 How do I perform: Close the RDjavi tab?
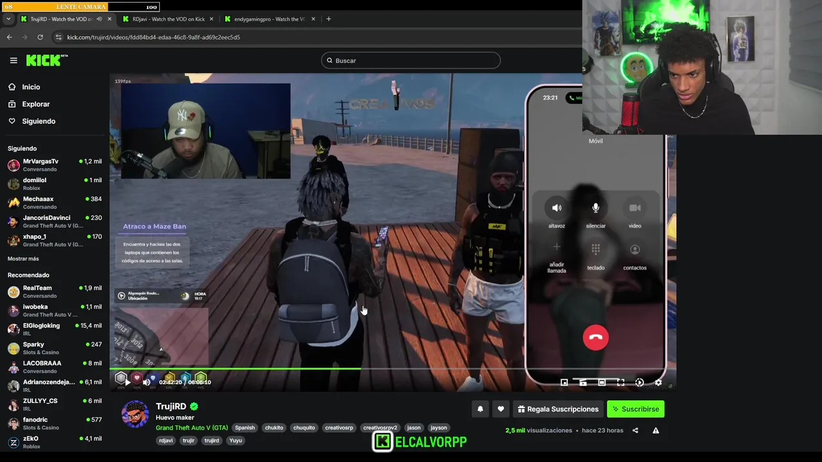(x=211, y=19)
